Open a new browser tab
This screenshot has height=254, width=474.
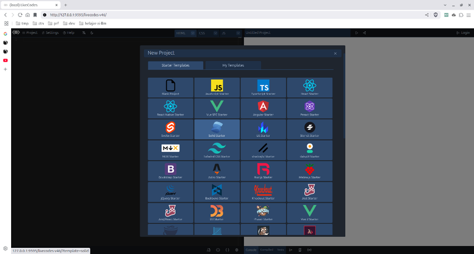coord(65,5)
